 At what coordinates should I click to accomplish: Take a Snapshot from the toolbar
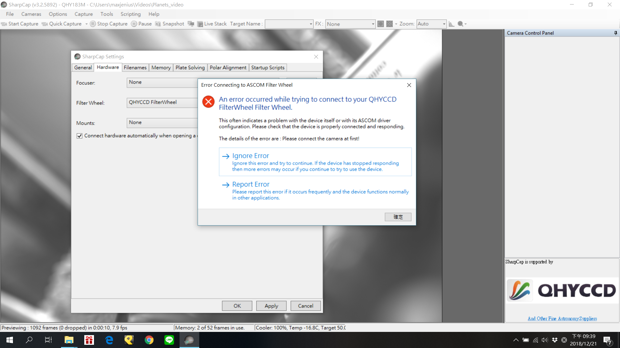170,24
